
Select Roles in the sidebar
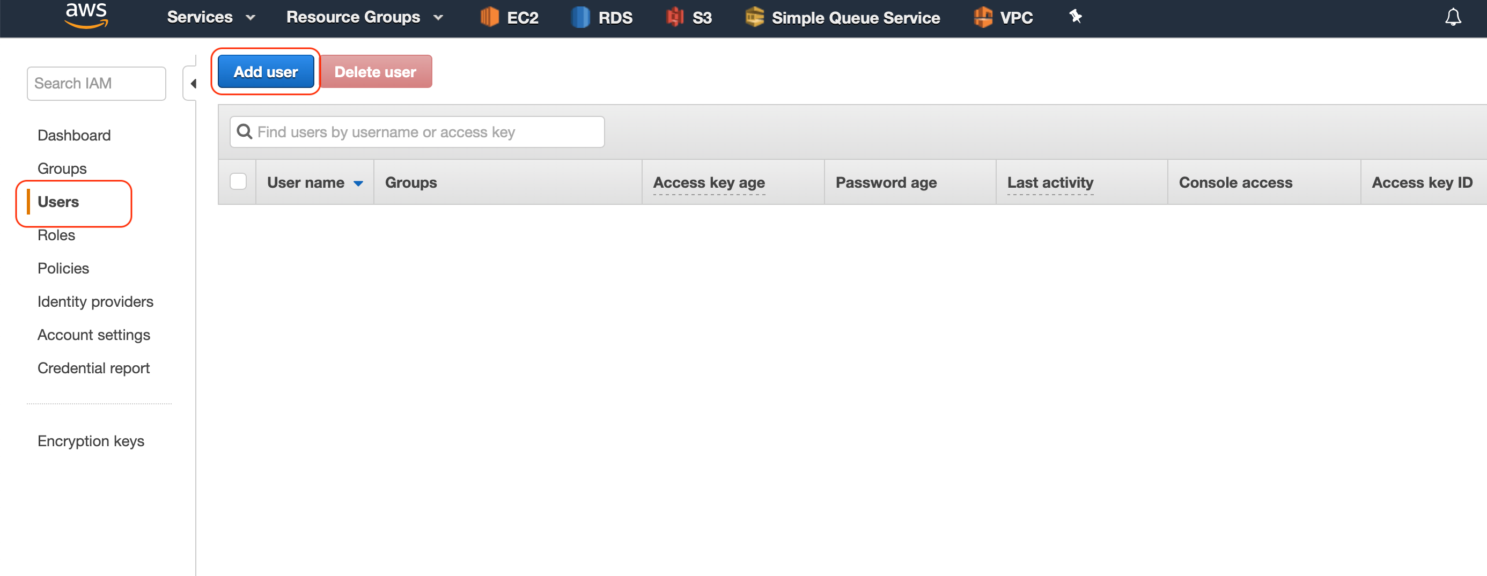pos(56,235)
